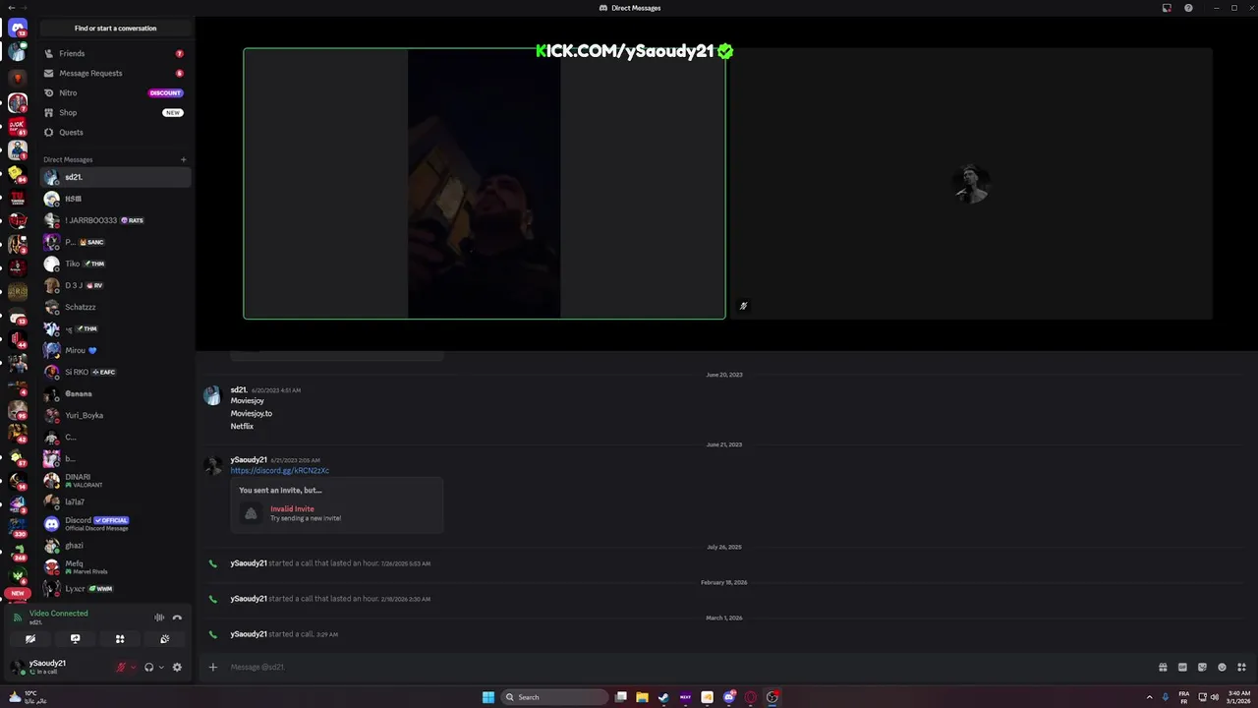Click the Video Connected status text
This screenshot has height=708, width=1258.
[x=58, y=613]
